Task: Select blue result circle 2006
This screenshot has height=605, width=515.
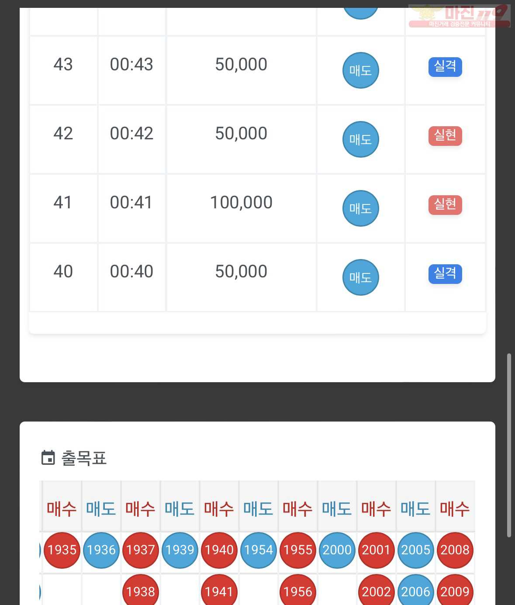Action: click(416, 591)
